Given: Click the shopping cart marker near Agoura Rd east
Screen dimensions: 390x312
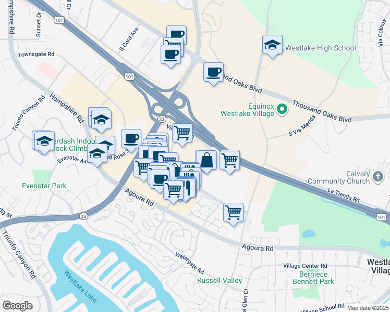Looking at the screenshot, I should click(x=233, y=215).
